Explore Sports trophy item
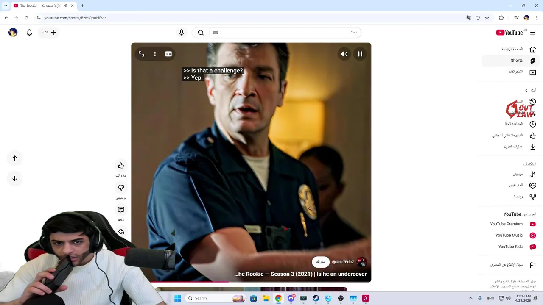543x305 pixels. (x=511, y=197)
